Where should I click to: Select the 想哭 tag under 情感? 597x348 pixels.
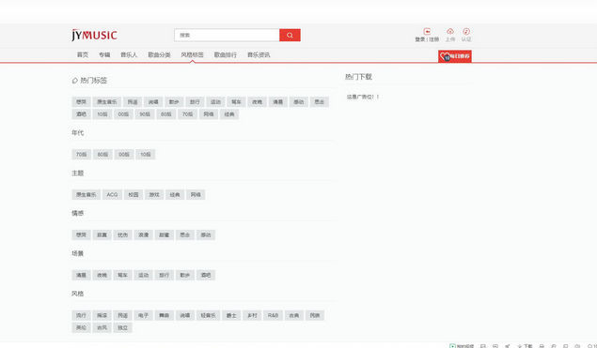click(x=81, y=235)
